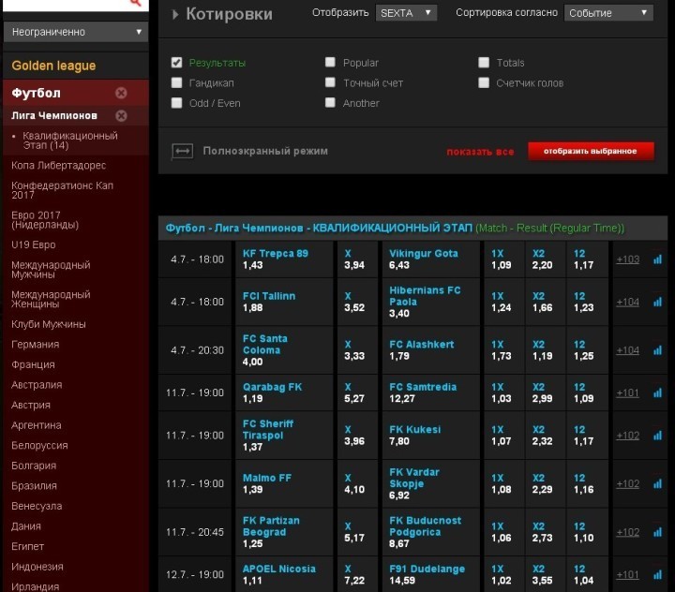Open the SEXTA display dropdown
Viewport: 675px width, 592px height.
point(406,13)
